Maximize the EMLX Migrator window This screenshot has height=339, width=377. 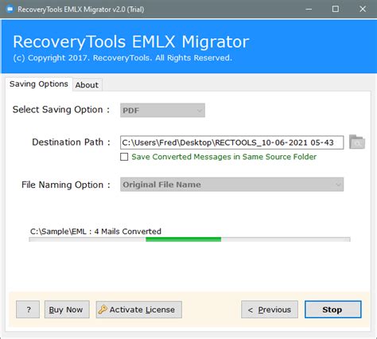pyautogui.click(x=336, y=10)
